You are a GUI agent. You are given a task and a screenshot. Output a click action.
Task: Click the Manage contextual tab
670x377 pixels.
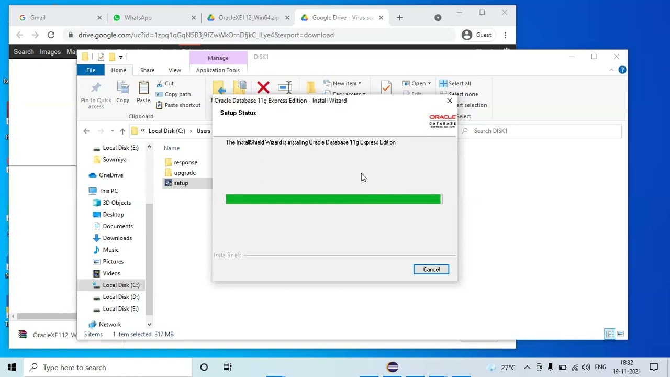(218, 58)
